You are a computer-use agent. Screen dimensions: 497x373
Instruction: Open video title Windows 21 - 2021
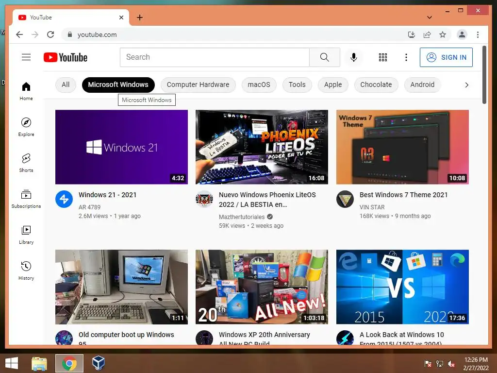click(x=107, y=195)
